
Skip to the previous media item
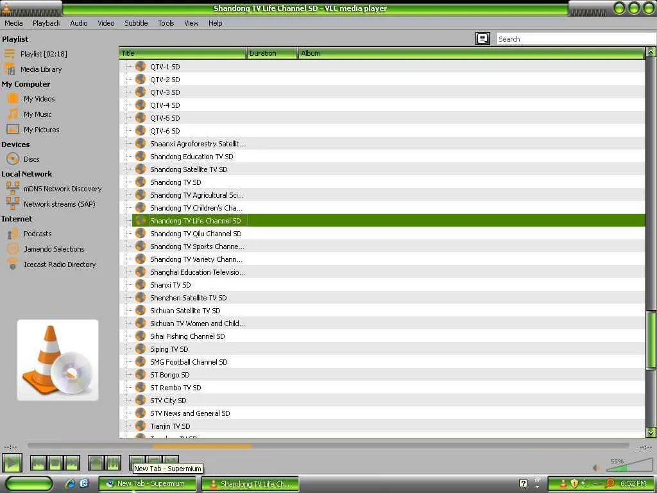click(38, 463)
